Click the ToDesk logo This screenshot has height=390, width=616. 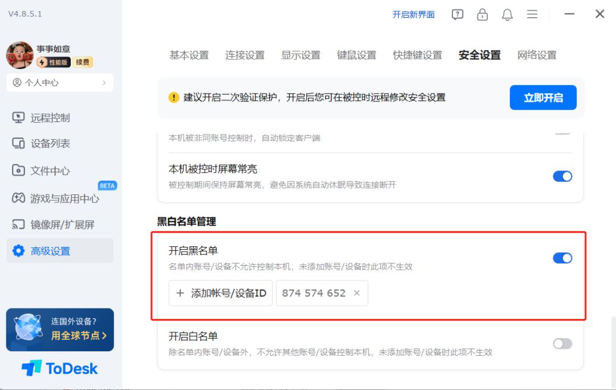click(x=60, y=368)
